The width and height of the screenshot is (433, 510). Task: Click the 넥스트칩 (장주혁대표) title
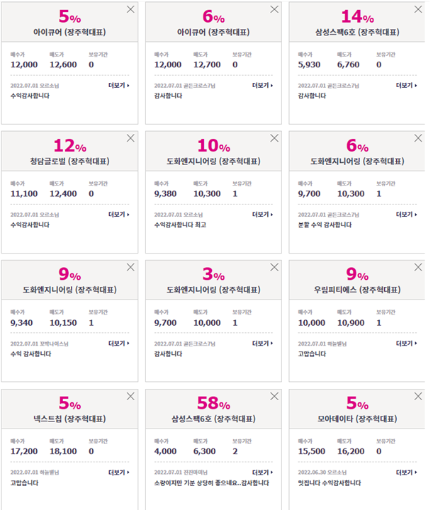pyautogui.click(x=69, y=419)
